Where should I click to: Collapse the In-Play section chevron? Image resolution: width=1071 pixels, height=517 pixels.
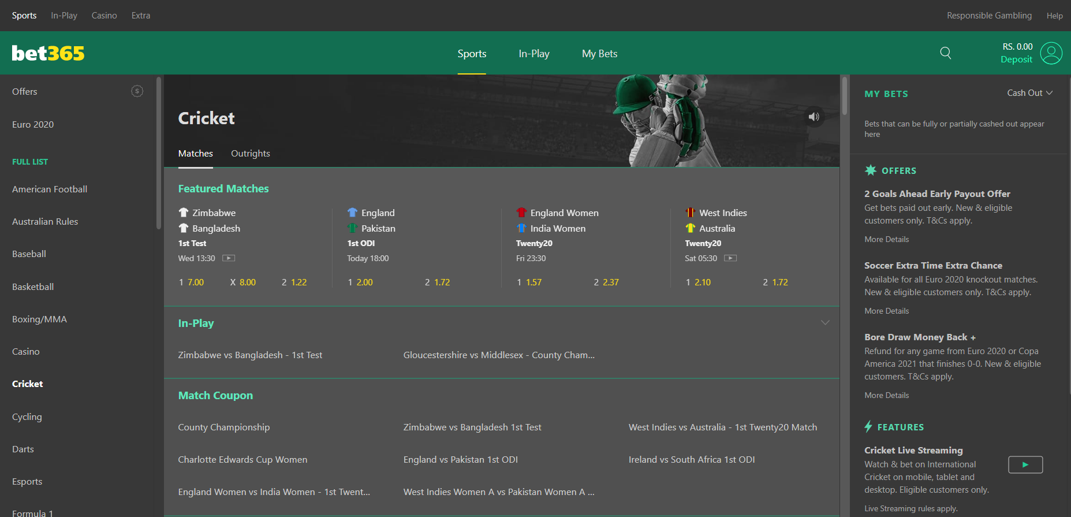tap(825, 323)
